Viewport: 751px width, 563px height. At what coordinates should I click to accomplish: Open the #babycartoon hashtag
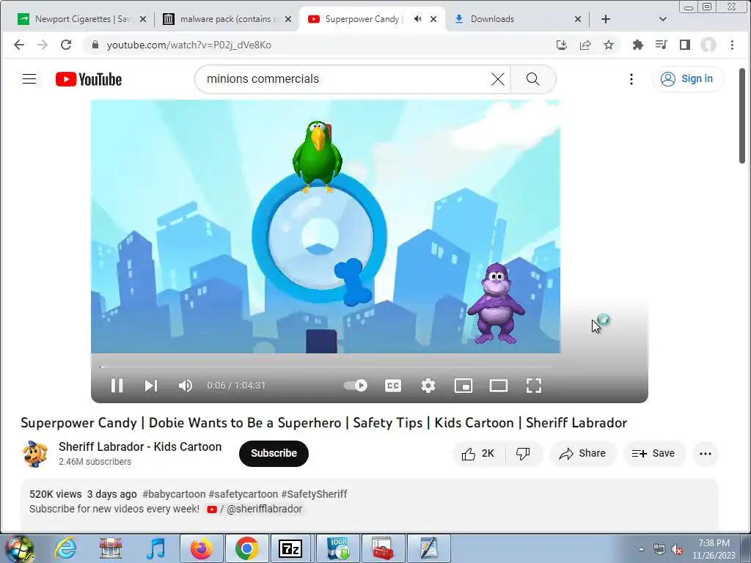(173, 494)
